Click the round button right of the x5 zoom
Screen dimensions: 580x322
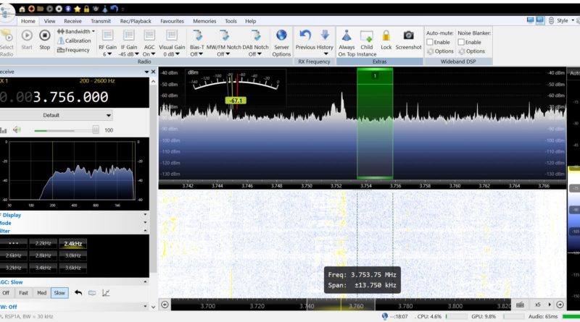point(560,305)
